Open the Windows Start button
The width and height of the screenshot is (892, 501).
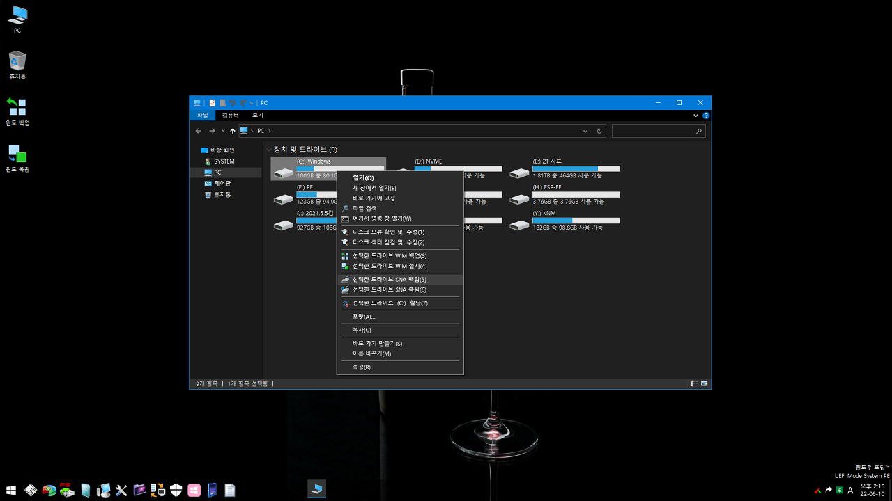click(11, 490)
